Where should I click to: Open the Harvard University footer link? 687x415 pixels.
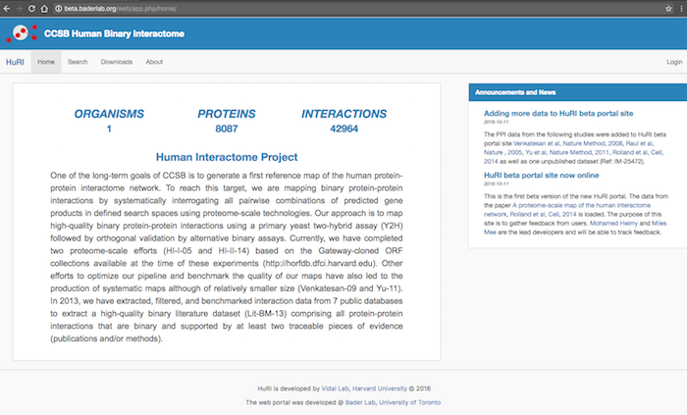coord(377,388)
